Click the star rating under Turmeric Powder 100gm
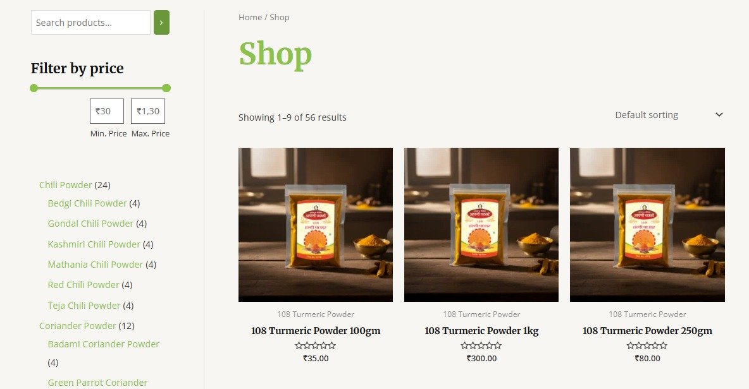The image size is (749, 389). click(315, 345)
